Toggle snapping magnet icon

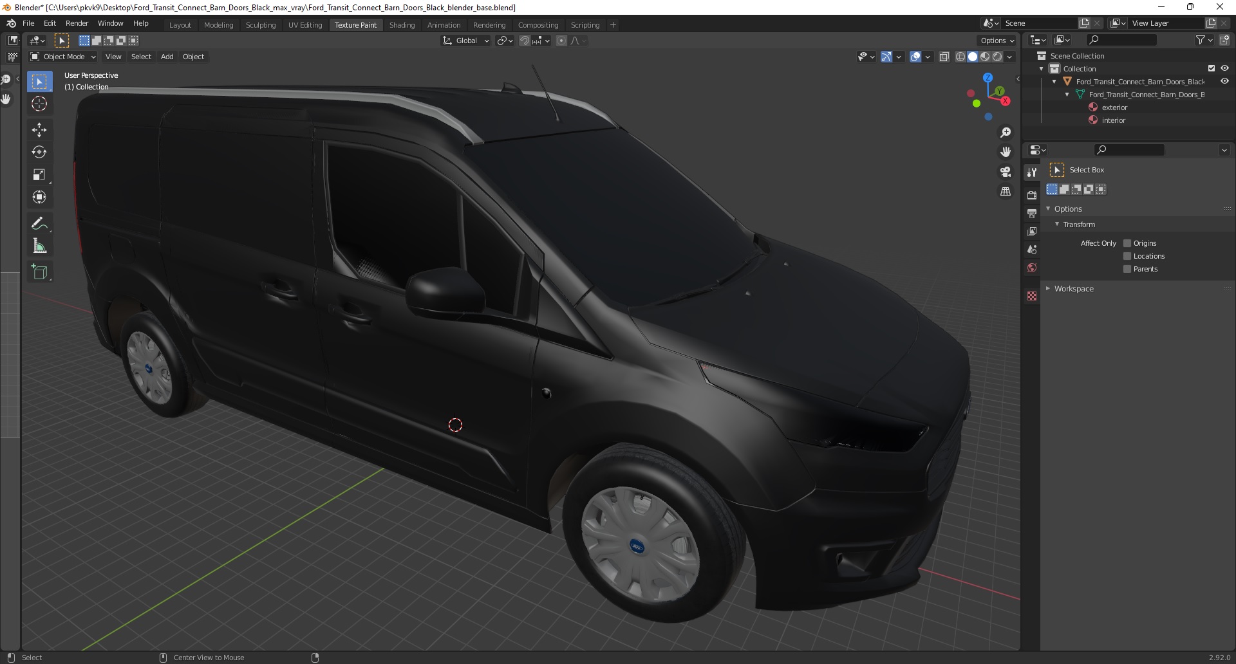[525, 41]
